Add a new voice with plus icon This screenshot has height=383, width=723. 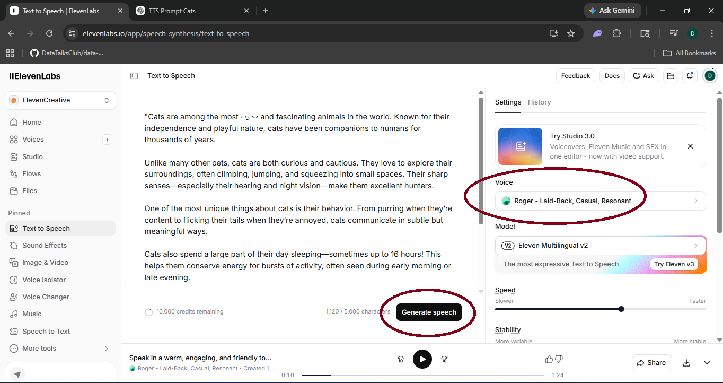(107, 140)
